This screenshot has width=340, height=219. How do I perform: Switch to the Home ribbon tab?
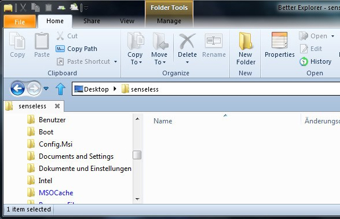pos(55,21)
